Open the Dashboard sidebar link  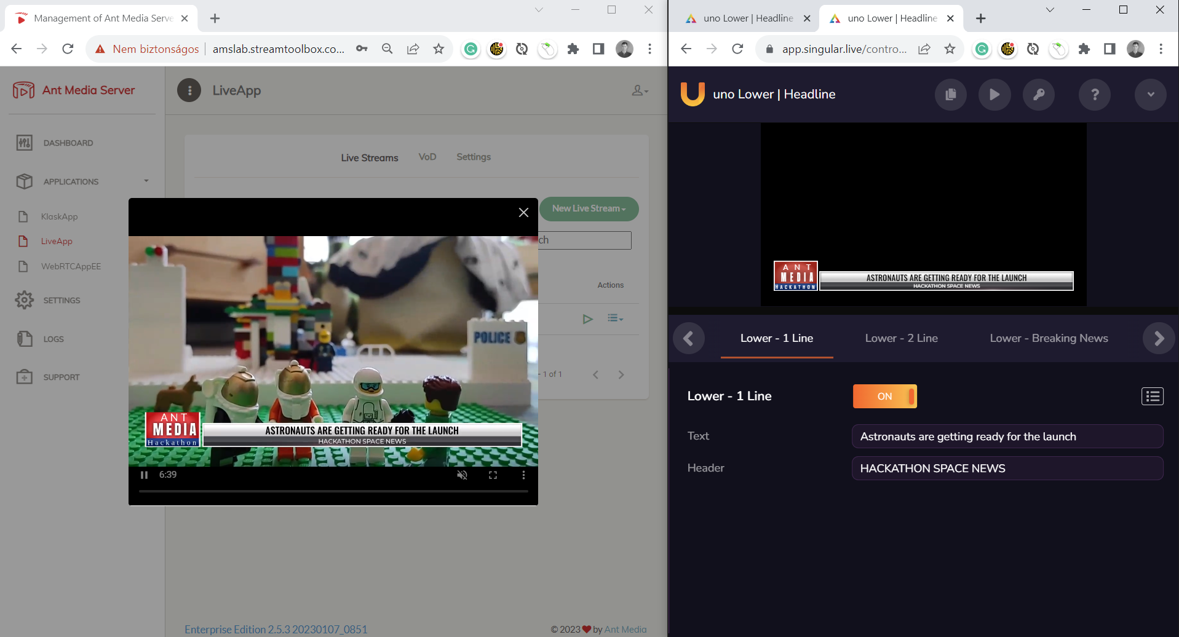point(68,143)
